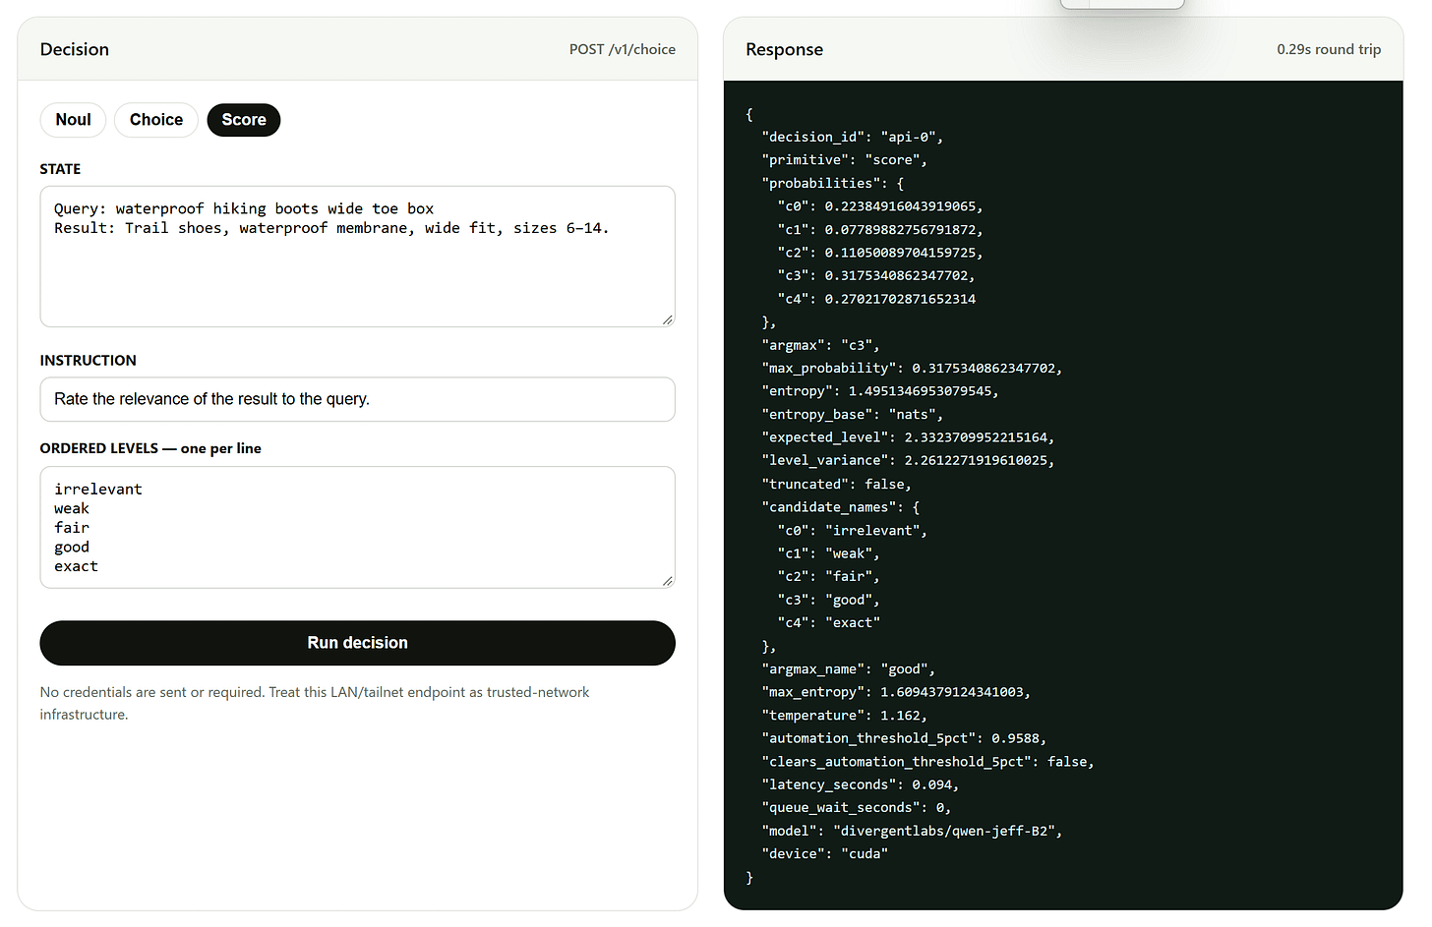
Task: Click the word 'irrelevant' in ordered levels
Action: (98, 490)
